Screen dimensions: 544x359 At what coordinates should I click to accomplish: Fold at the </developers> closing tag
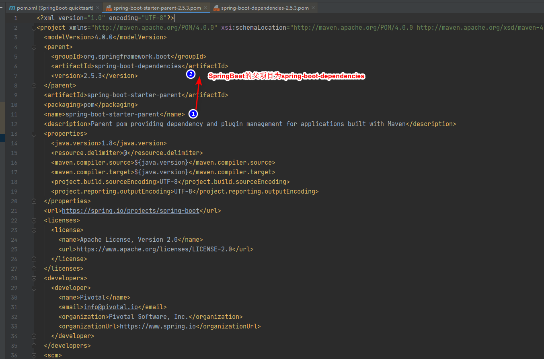point(33,346)
